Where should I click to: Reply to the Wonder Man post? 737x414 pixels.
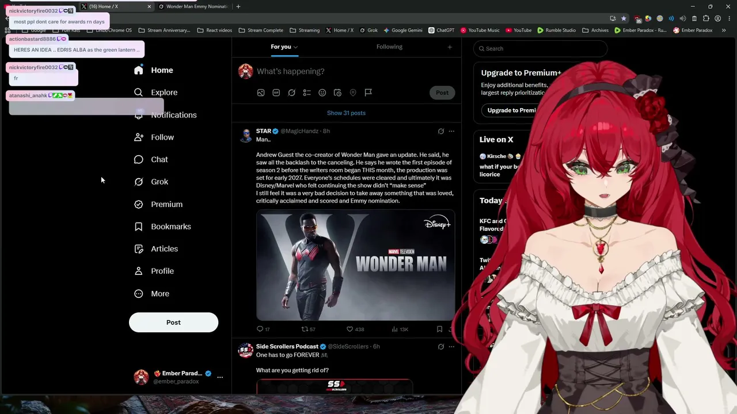(x=263, y=329)
